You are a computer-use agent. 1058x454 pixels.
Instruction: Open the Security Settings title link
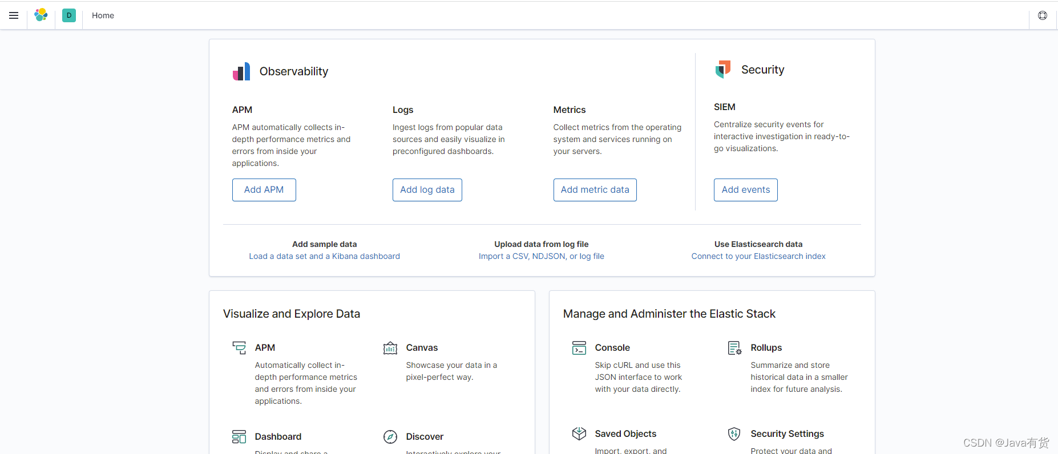tap(788, 433)
